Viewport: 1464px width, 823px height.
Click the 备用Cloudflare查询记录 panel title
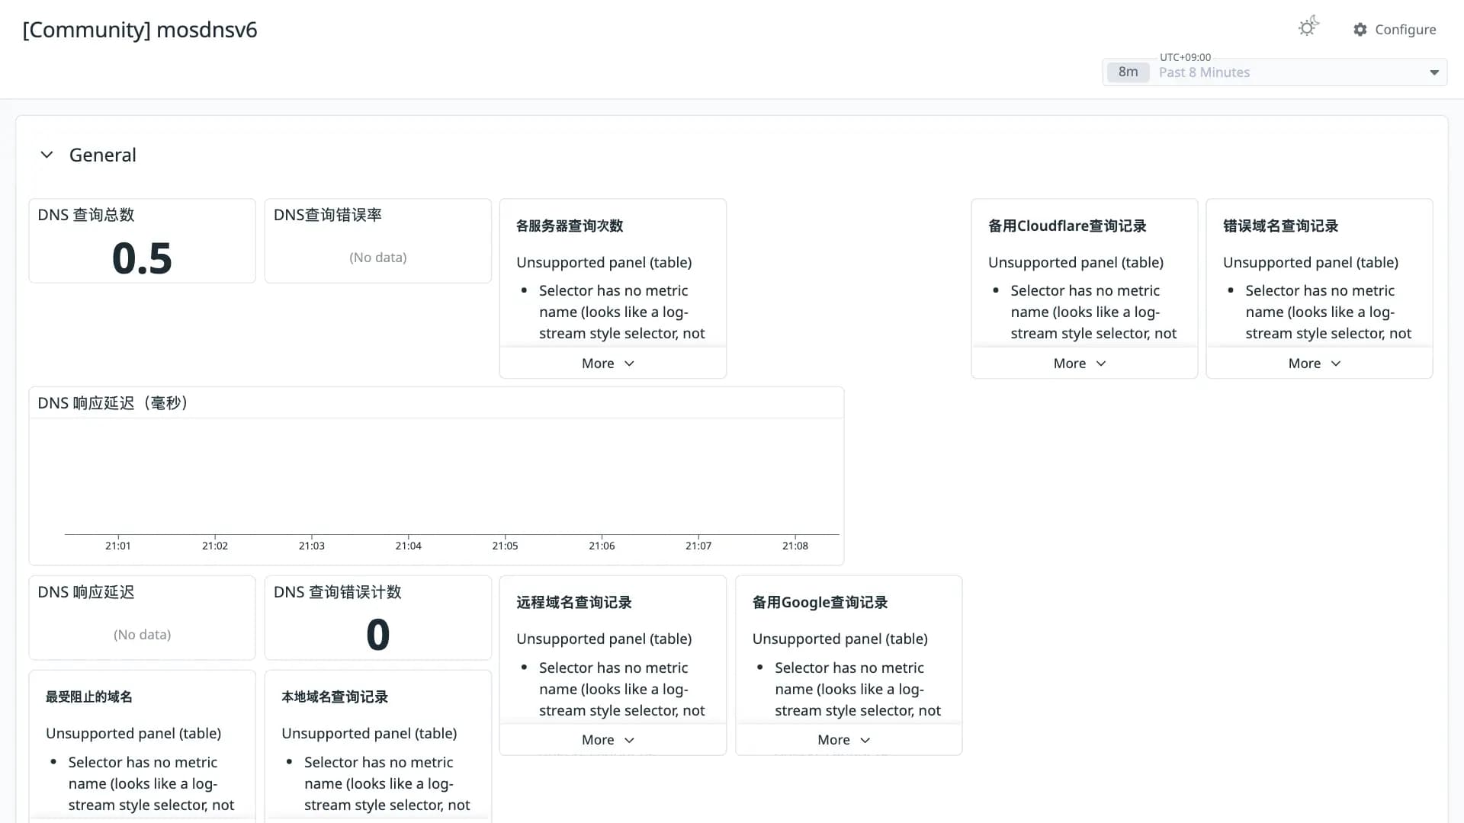click(x=1067, y=226)
